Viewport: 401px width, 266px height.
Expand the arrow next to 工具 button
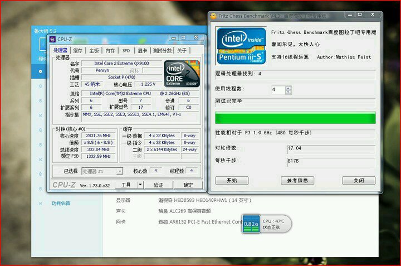(140, 185)
